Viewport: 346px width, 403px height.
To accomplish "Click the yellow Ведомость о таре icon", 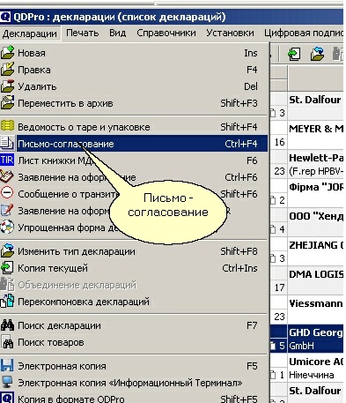I will tap(7, 126).
